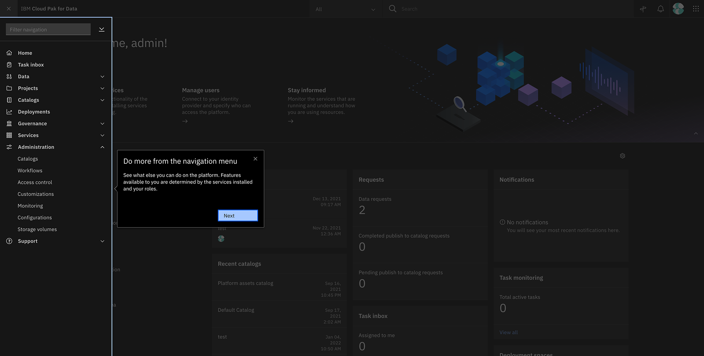Click the Catalogs icon in sidebar
704x356 pixels.
coord(9,100)
